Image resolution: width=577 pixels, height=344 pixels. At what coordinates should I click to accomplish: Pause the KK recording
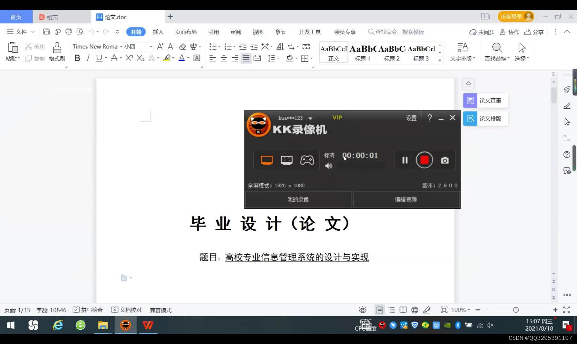[x=405, y=160]
